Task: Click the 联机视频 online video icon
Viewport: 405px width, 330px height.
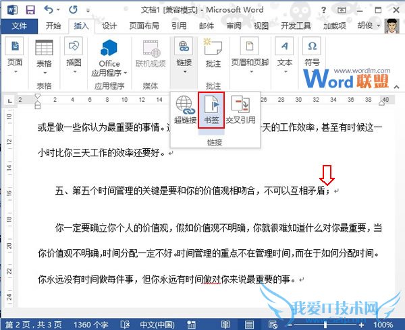Action: pos(151,54)
